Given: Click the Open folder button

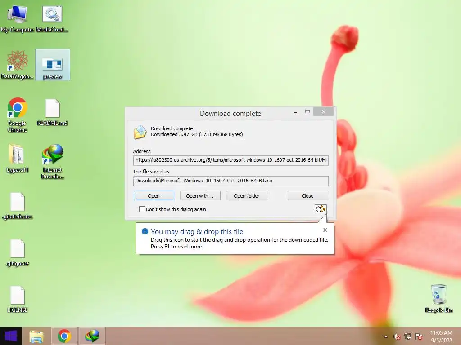Looking at the screenshot, I should [247, 196].
